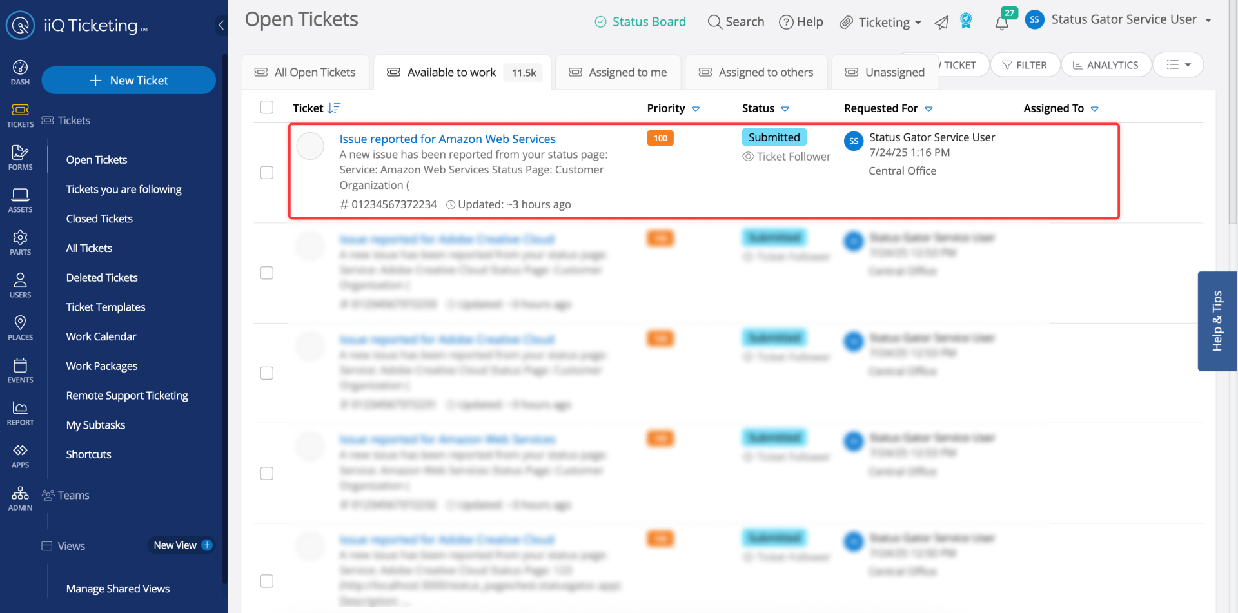This screenshot has height=613, width=1238.
Task: Open Issue reported for Amazon Web Services
Action: click(x=447, y=139)
